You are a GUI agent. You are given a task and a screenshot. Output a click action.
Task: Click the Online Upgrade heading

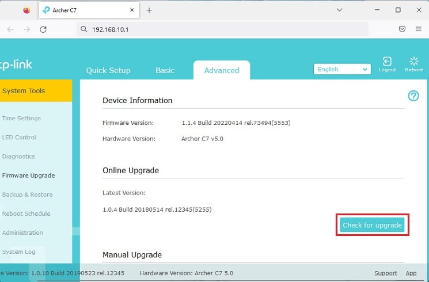click(x=131, y=170)
